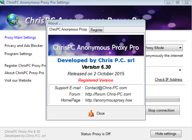Close the settings window with X

tap(187, 2)
